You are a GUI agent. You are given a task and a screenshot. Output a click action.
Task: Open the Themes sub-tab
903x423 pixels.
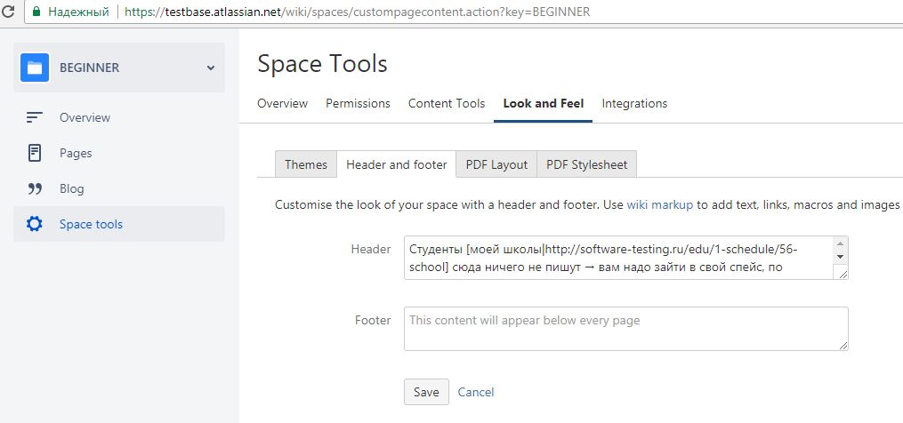[x=306, y=164]
